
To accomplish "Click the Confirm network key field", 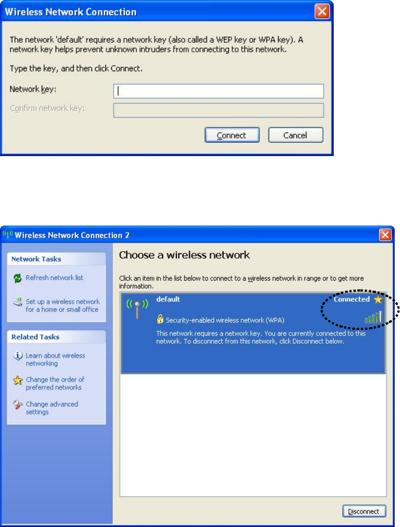I will click(219, 110).
